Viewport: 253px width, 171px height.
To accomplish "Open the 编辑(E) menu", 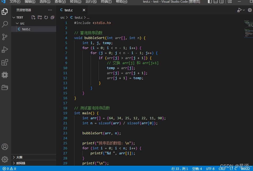I will pos(30,2).
